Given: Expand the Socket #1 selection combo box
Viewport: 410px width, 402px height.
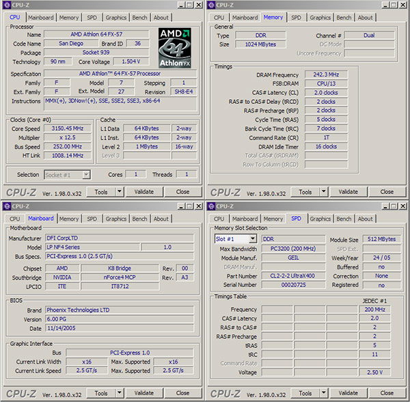Looking at the screenshot, I should (86, 175).
